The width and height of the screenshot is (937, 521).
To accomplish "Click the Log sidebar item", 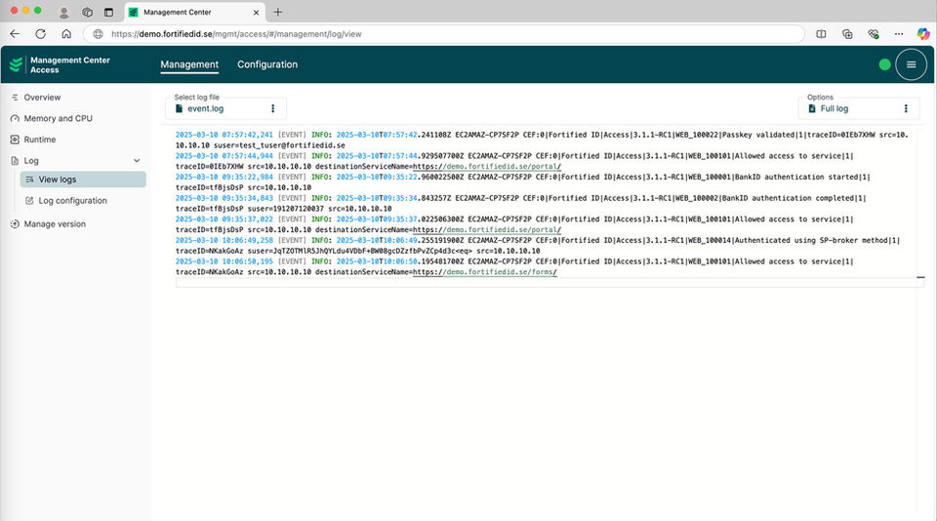I will point(31,161).
